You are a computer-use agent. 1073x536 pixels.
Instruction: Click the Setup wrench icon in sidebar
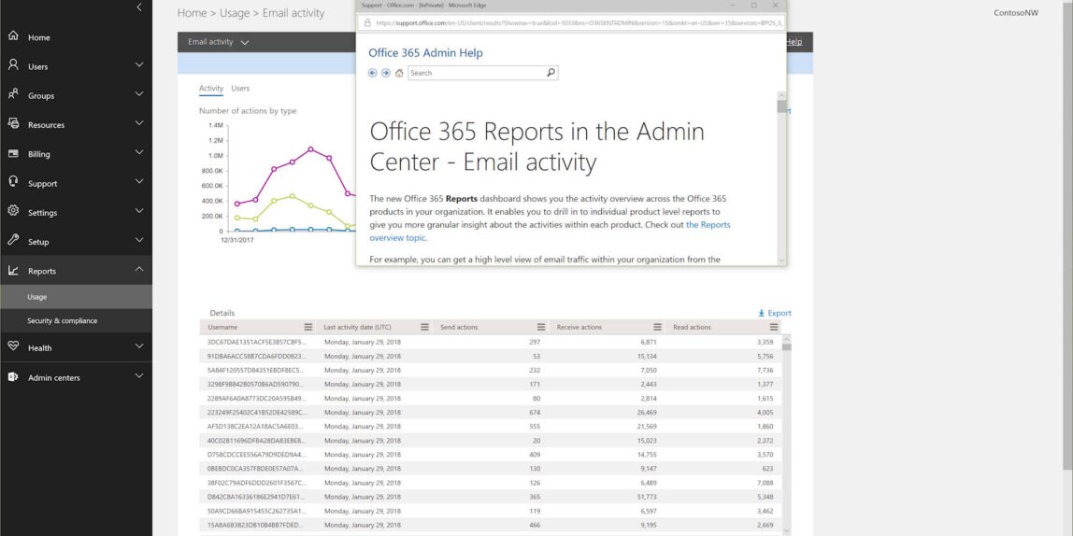point(13,240)
